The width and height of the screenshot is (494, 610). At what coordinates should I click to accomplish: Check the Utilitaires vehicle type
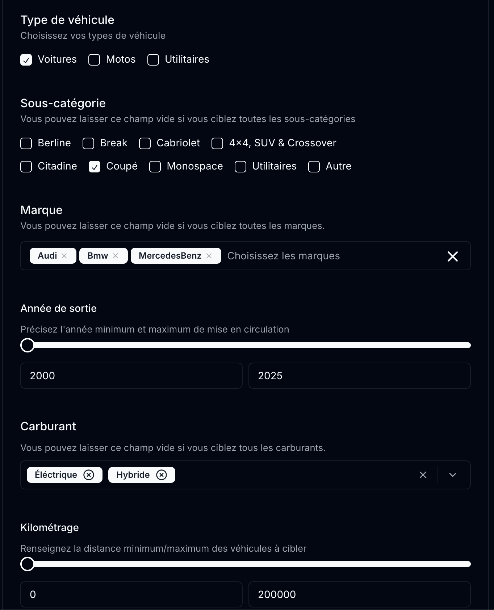(153, 59)
